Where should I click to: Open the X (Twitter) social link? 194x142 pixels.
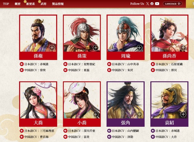click(147, 4)
